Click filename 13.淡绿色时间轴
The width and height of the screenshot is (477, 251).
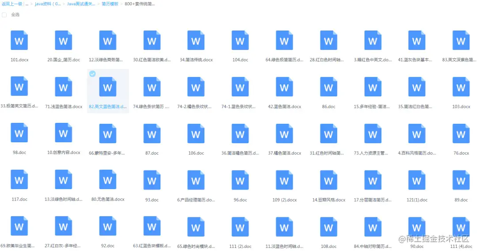(64, 199)
